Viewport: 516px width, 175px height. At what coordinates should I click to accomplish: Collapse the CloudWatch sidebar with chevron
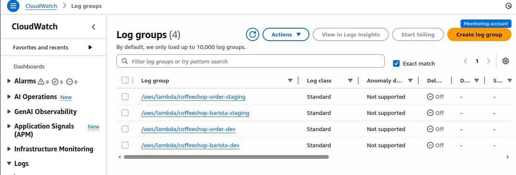(93, 27)
